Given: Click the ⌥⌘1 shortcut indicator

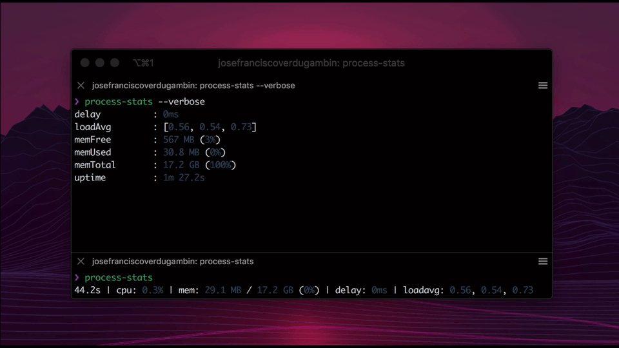Looking at the screenshot, I should point(143,63).
